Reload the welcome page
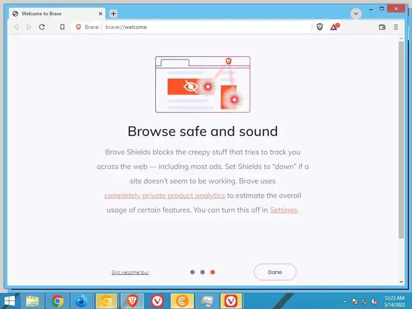This screenshot has height=309, width=412. coord(42,27)
